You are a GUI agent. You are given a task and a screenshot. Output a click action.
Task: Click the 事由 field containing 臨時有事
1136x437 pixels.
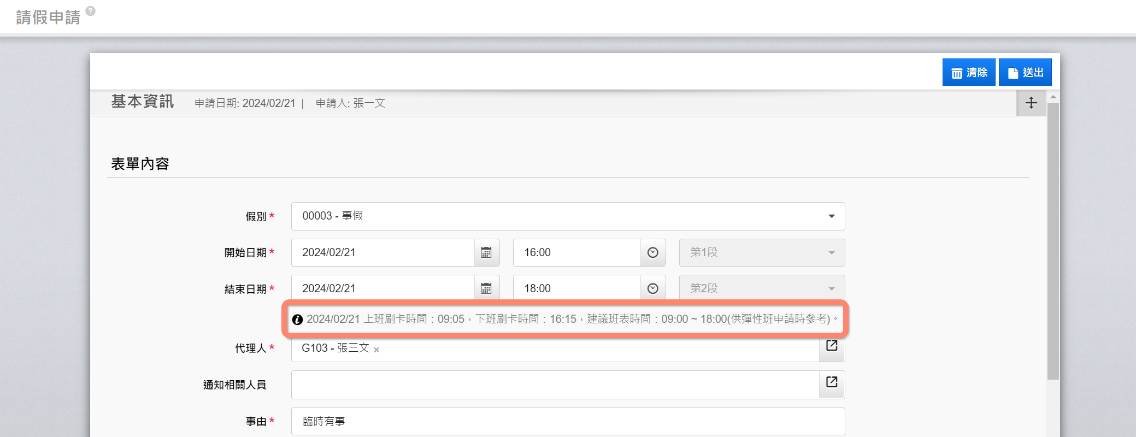567,421
